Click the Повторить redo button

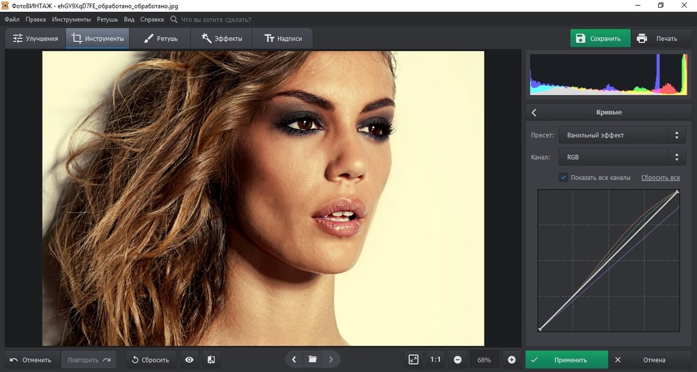click(x=89, y=360)
